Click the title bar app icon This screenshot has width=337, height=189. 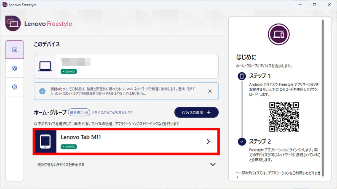[5, 5]
